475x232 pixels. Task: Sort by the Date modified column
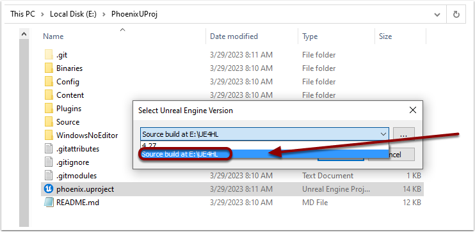[234, 36]
